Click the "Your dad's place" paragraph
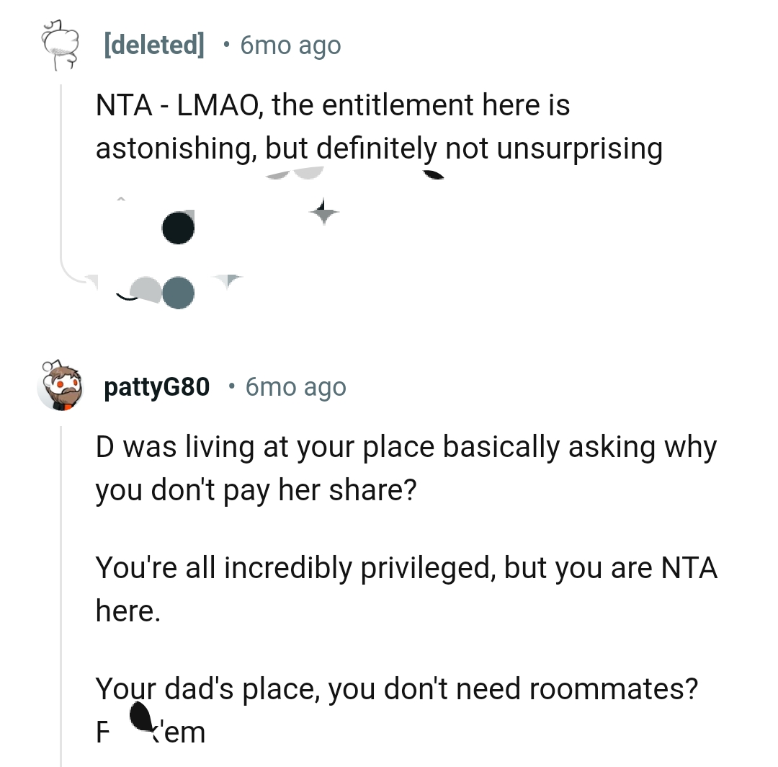 (x=396, y=690)
